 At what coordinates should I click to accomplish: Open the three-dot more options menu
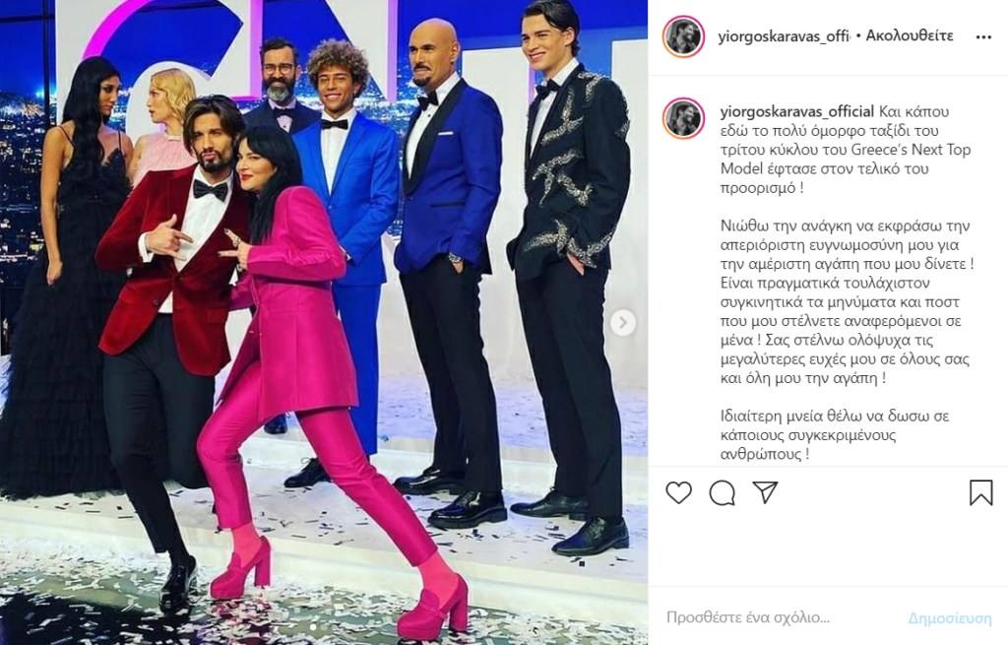tap(983, 37)
